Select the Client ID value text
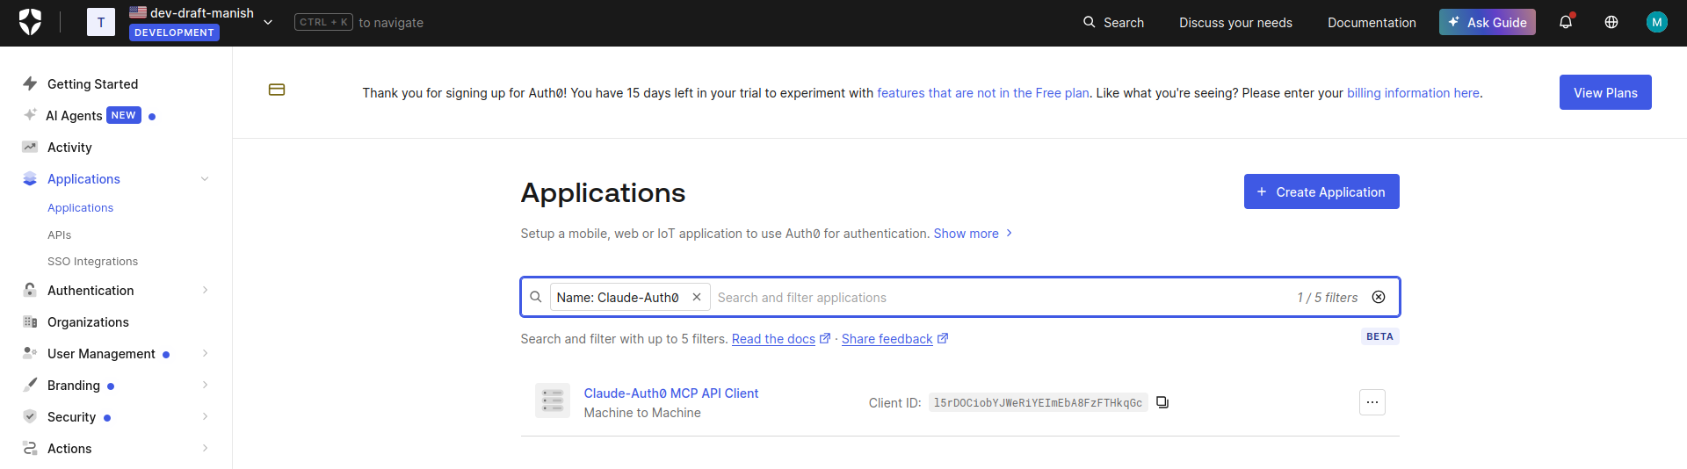The image size is (1687, 469). coord(1038,402)
